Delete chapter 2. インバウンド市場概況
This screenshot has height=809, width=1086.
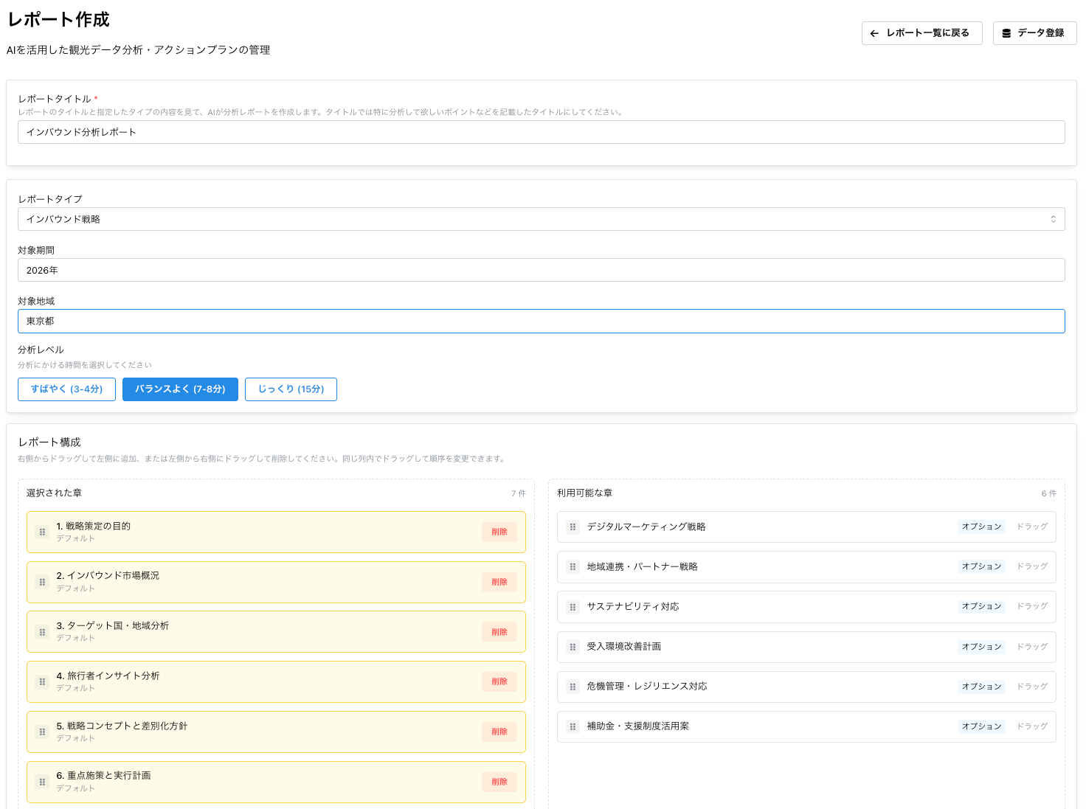click(499, 582)
